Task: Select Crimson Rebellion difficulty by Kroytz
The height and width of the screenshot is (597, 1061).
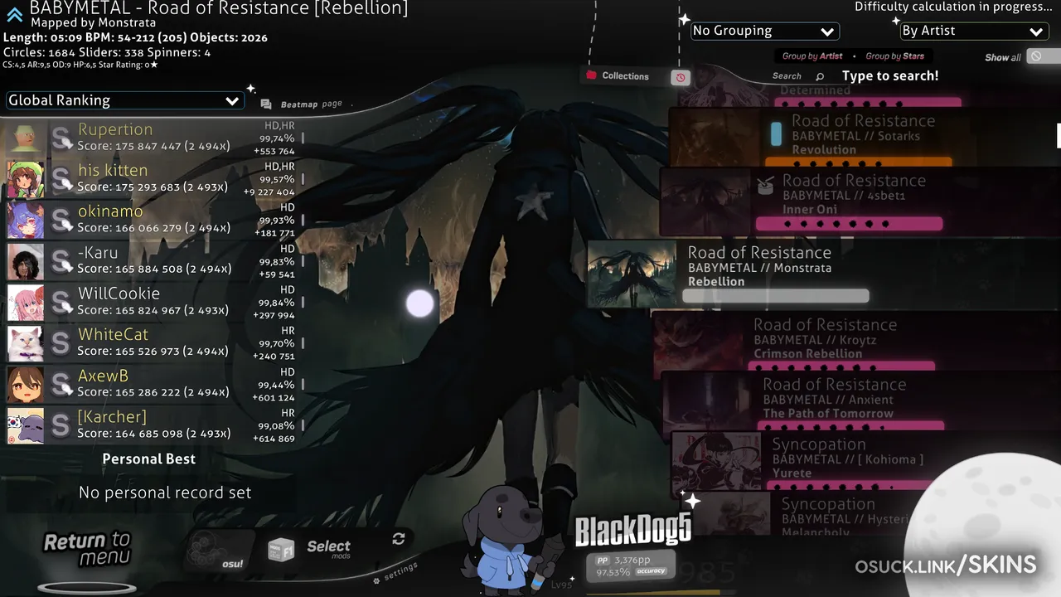Action: coord(856,340)
